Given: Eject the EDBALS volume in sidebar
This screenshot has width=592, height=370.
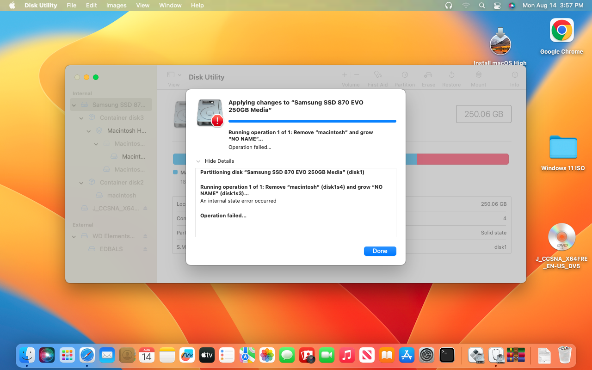Looking at the screenshot, I should pyautogui.click(x=145, y=249).
